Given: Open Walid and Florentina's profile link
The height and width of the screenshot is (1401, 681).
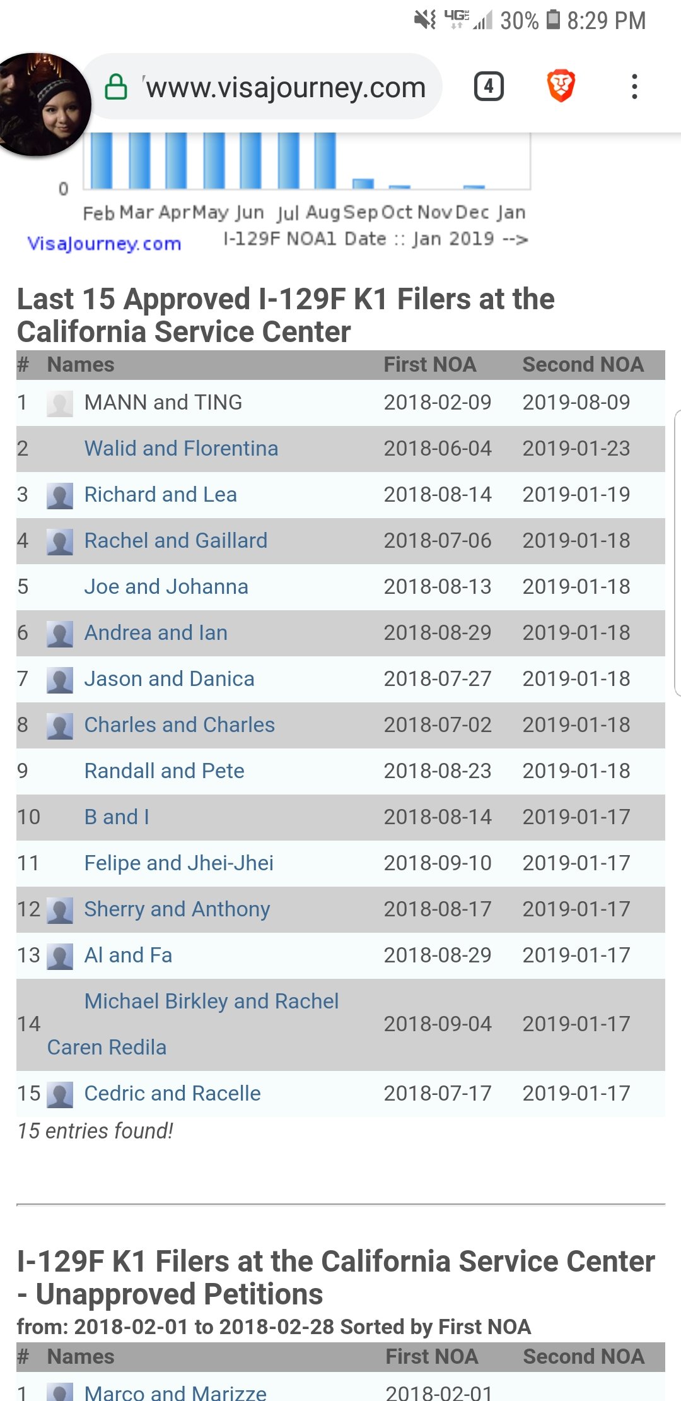Looking at the screenshot, I should (181, 448).
